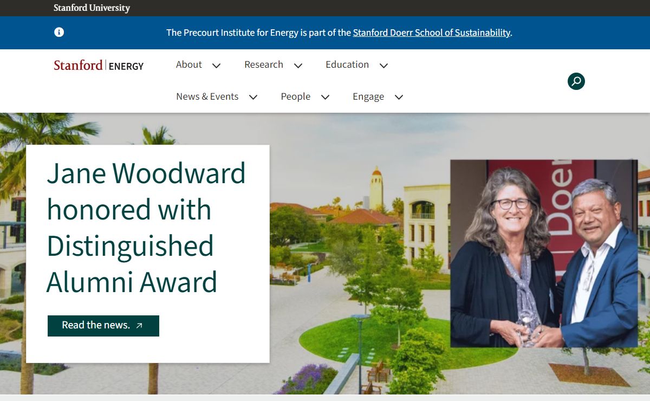This screenshot has height=401, width=650.
Task: Go to the Education menu item
Action: tap(347, 64)
